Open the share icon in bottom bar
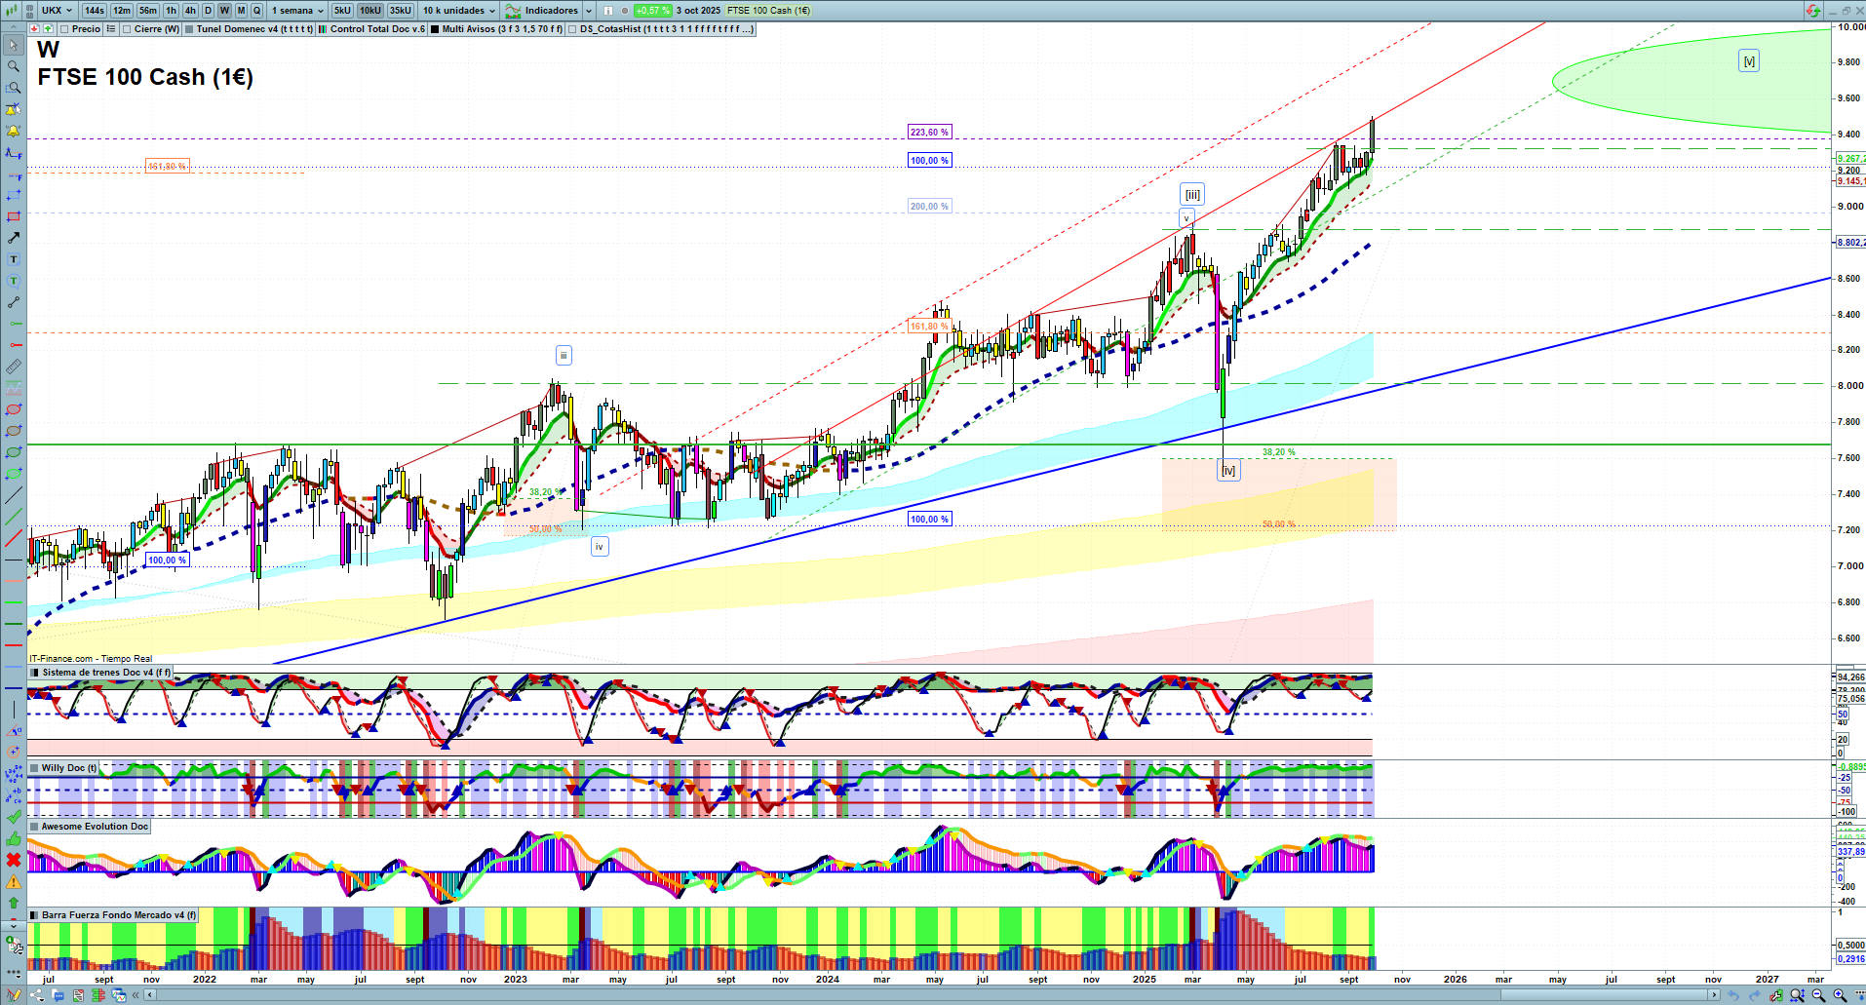The image size is (1866, 1005). 37,995
